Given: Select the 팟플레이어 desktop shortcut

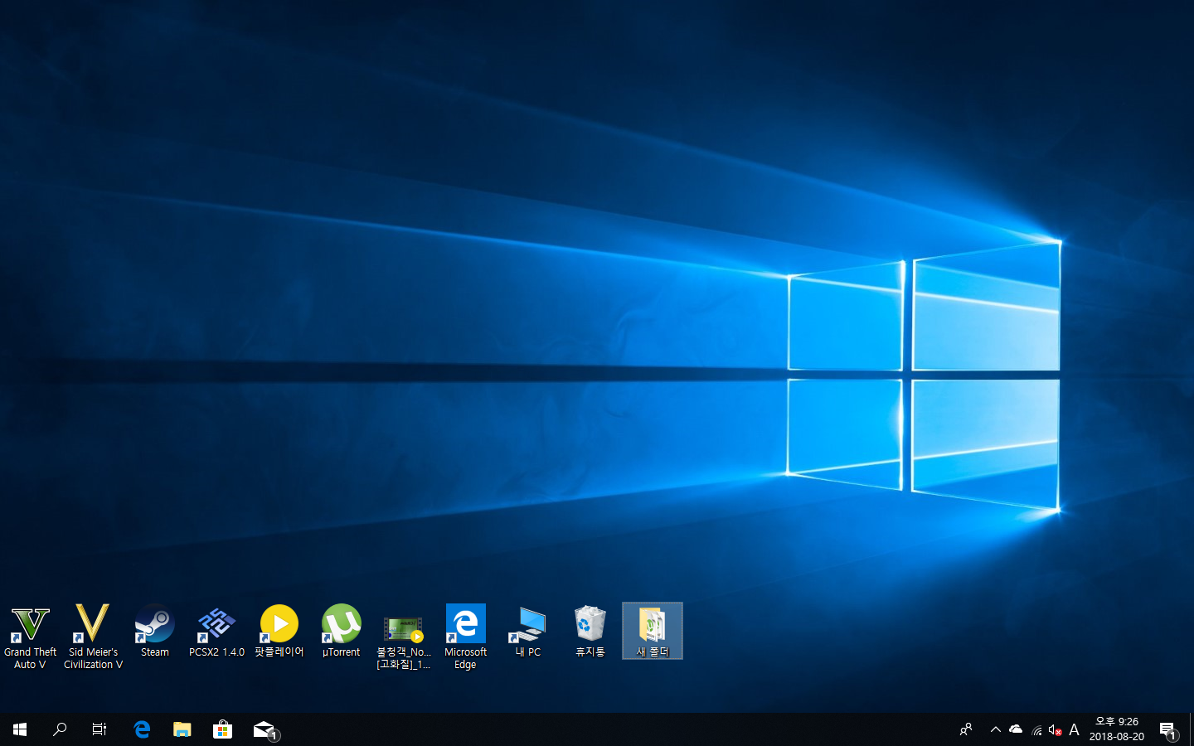Looking at the screenshot, I should tap(279, 631).
